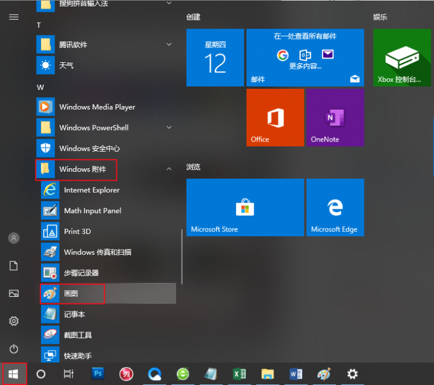The height and width of the screenshot is (385, 434).
Task: Expand the 腾讯软件 folder
Action: tap(105, 44)
